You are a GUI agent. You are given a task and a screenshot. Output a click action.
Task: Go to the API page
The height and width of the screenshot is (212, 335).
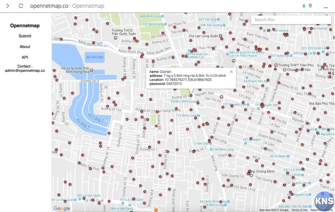25,58
